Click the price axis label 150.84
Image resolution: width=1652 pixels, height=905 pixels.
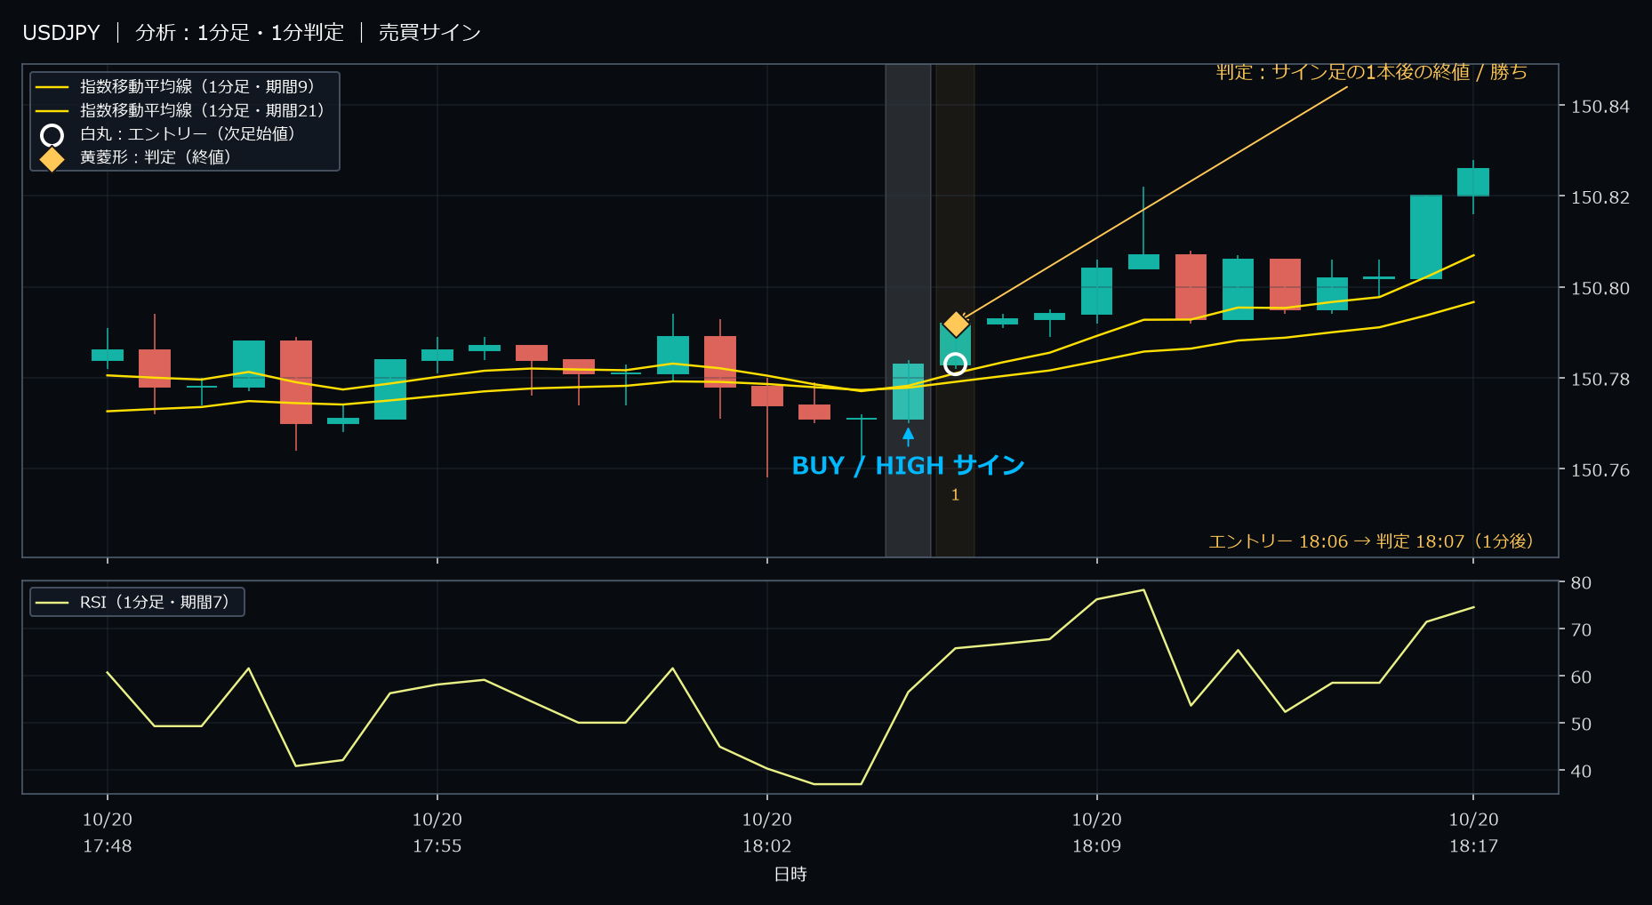point(1600,107)
